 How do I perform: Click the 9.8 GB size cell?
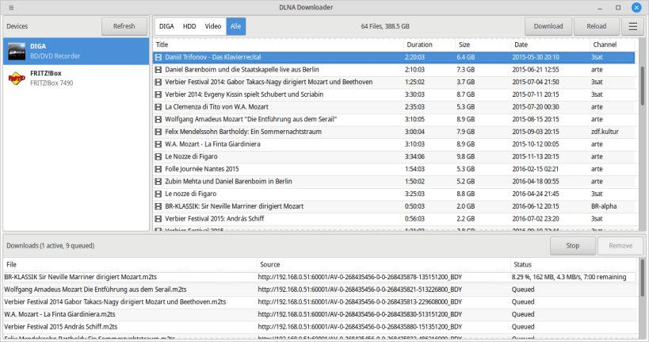click(466, 156)
